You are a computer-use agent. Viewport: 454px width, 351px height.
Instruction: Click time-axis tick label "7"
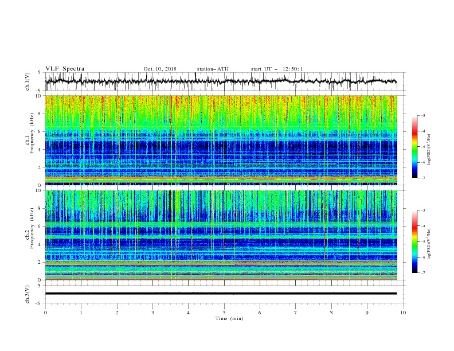pos(296,313)
